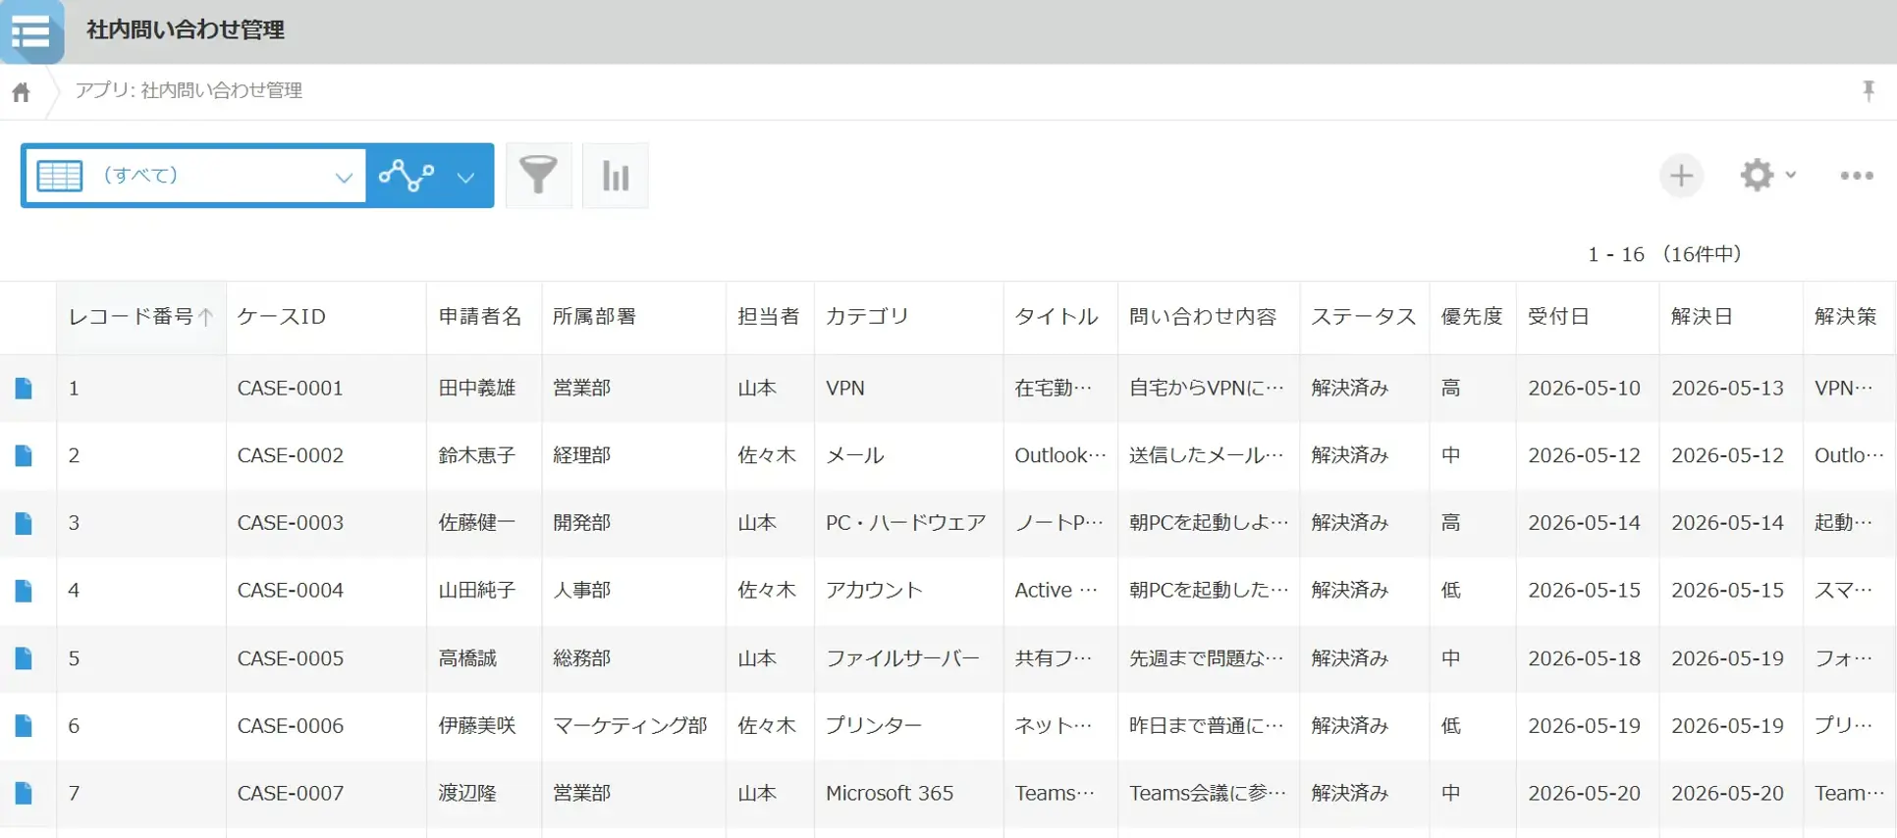This screenshot has height=838, width=1897.
Task: Open the filter funnel icon
Action: [538, 176]
